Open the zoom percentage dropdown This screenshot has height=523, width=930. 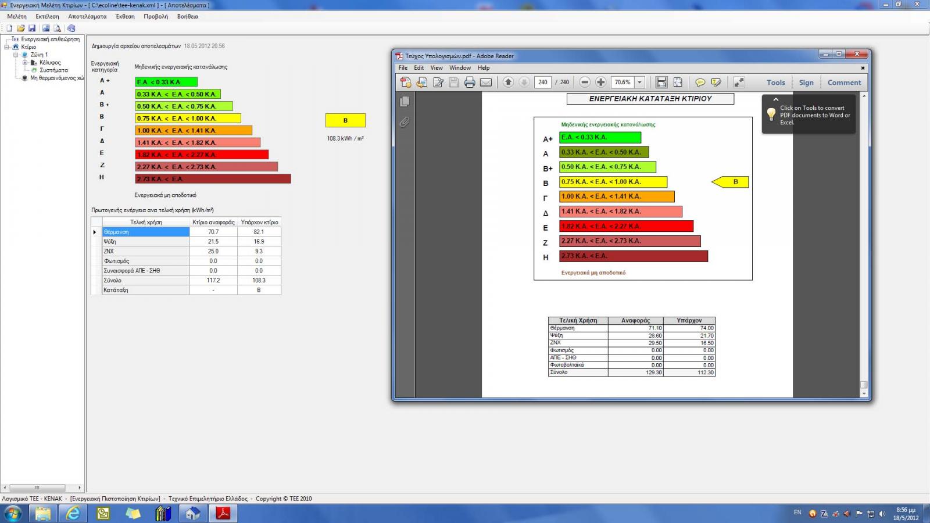pos(640,83)
